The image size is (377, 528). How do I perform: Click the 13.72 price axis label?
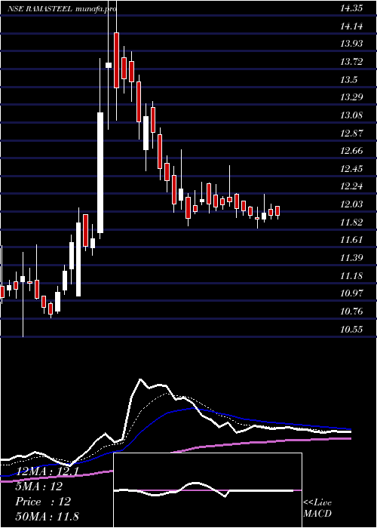click(351, 62)
